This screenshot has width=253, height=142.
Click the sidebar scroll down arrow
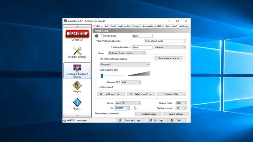77,116
